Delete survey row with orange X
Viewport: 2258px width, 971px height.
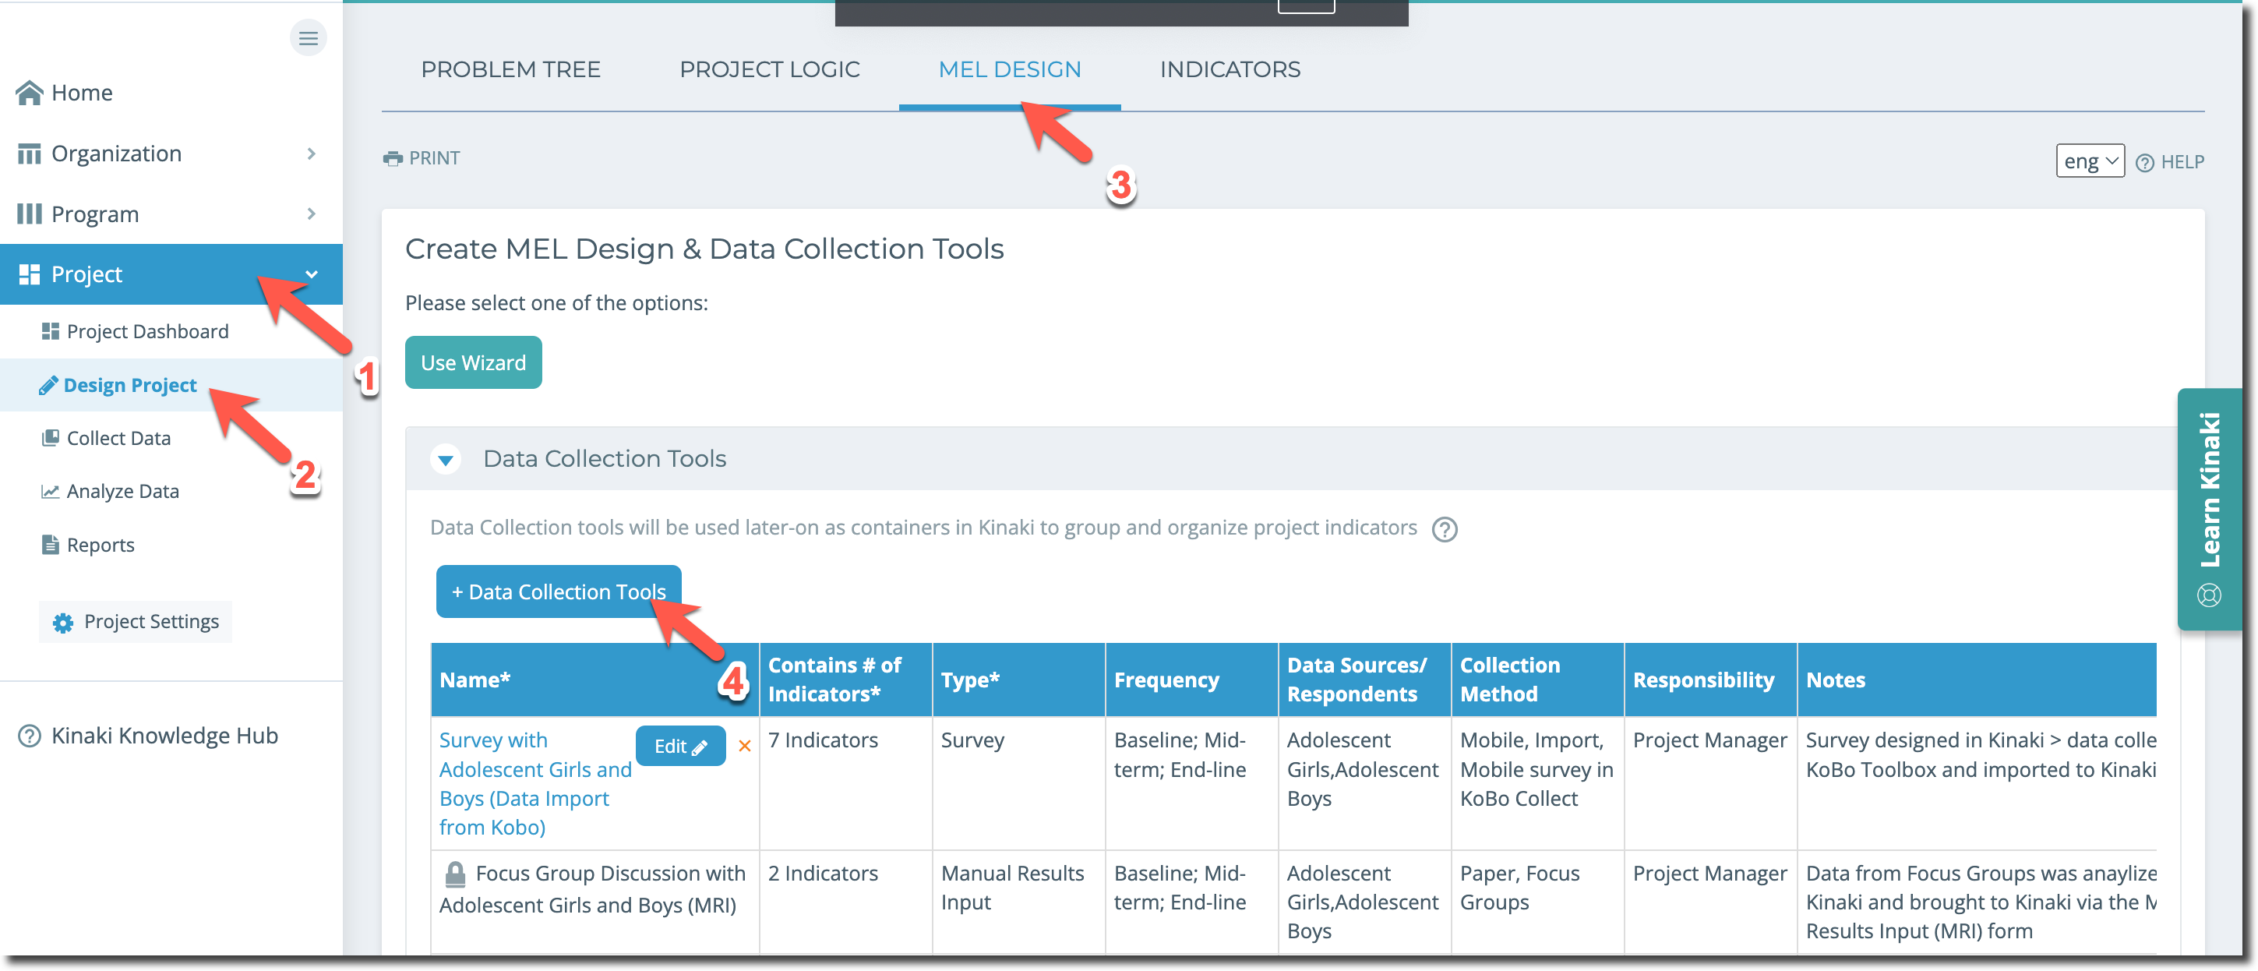point(744,746)
